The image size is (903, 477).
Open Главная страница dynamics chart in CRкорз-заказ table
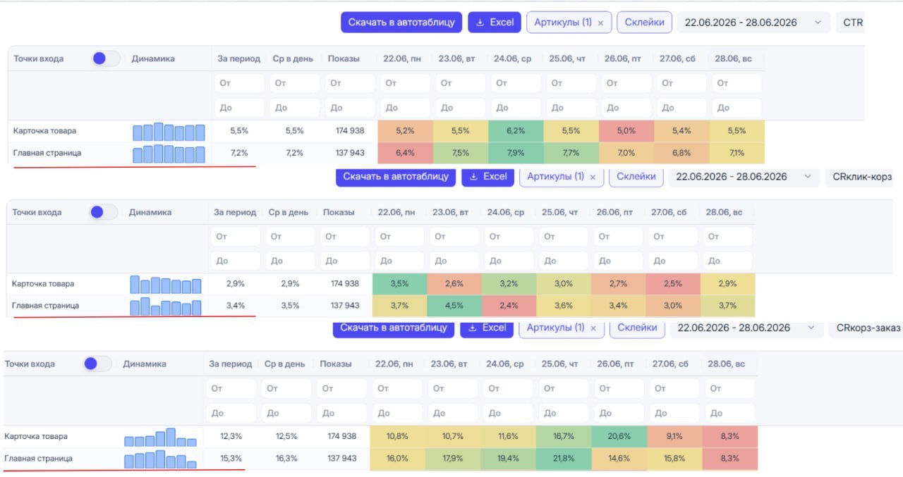pos(160,459)
